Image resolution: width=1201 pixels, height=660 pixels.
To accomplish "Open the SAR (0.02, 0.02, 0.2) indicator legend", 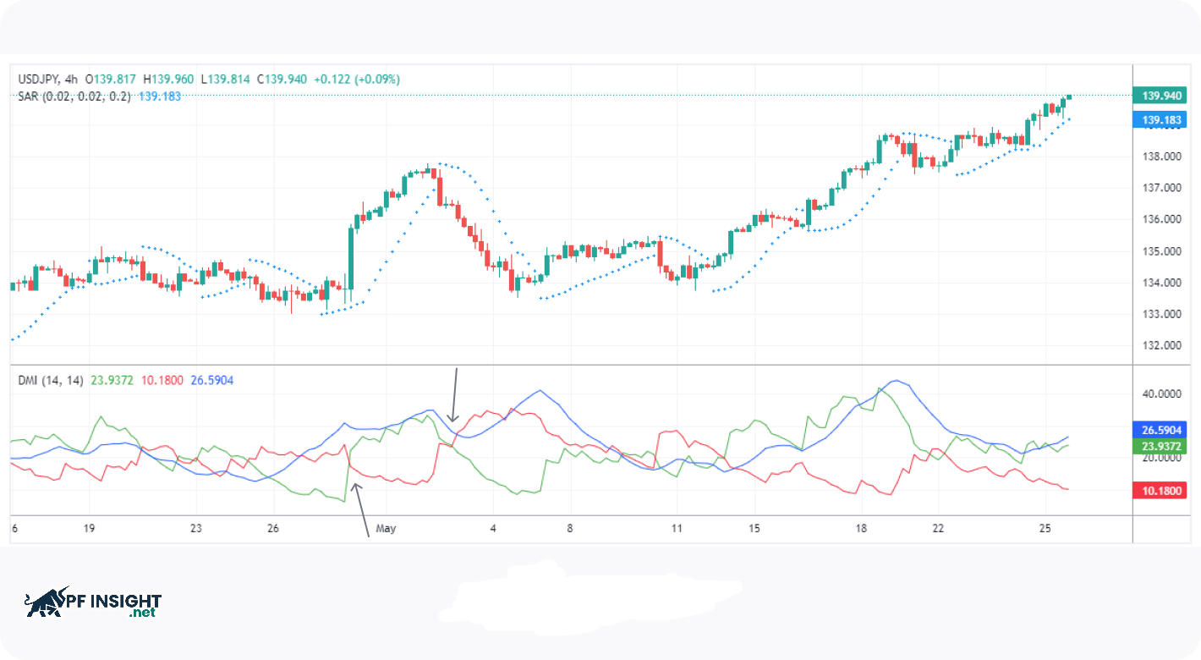I will [74, 96].
